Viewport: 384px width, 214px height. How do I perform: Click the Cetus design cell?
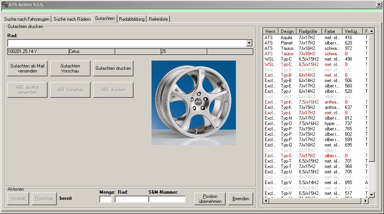click(x=92, y=51)
